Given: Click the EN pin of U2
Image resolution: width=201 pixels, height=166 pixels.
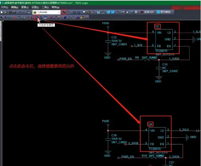Looking at the screenshot, I should [169, 46].
